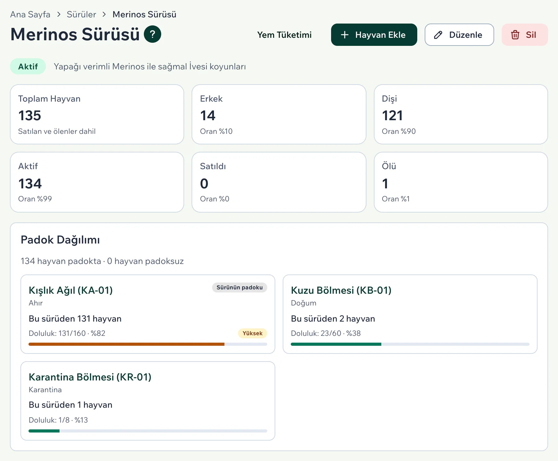558x461 pixels.
Task: Click 'Bu sürüden 131 hayvan' text
Action: (75, 319)
